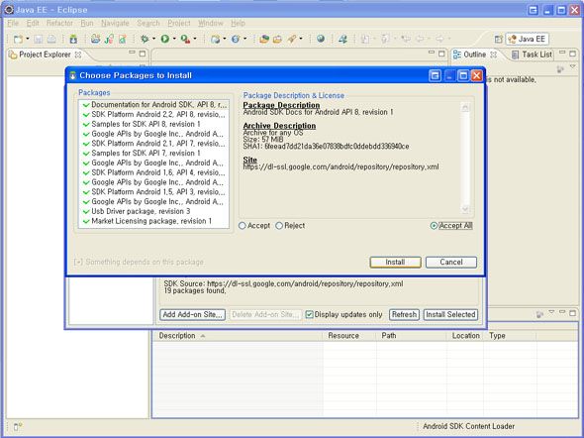
Task: Click the Install Selected button
Action: pyautogui.click(x=450, y=314)
